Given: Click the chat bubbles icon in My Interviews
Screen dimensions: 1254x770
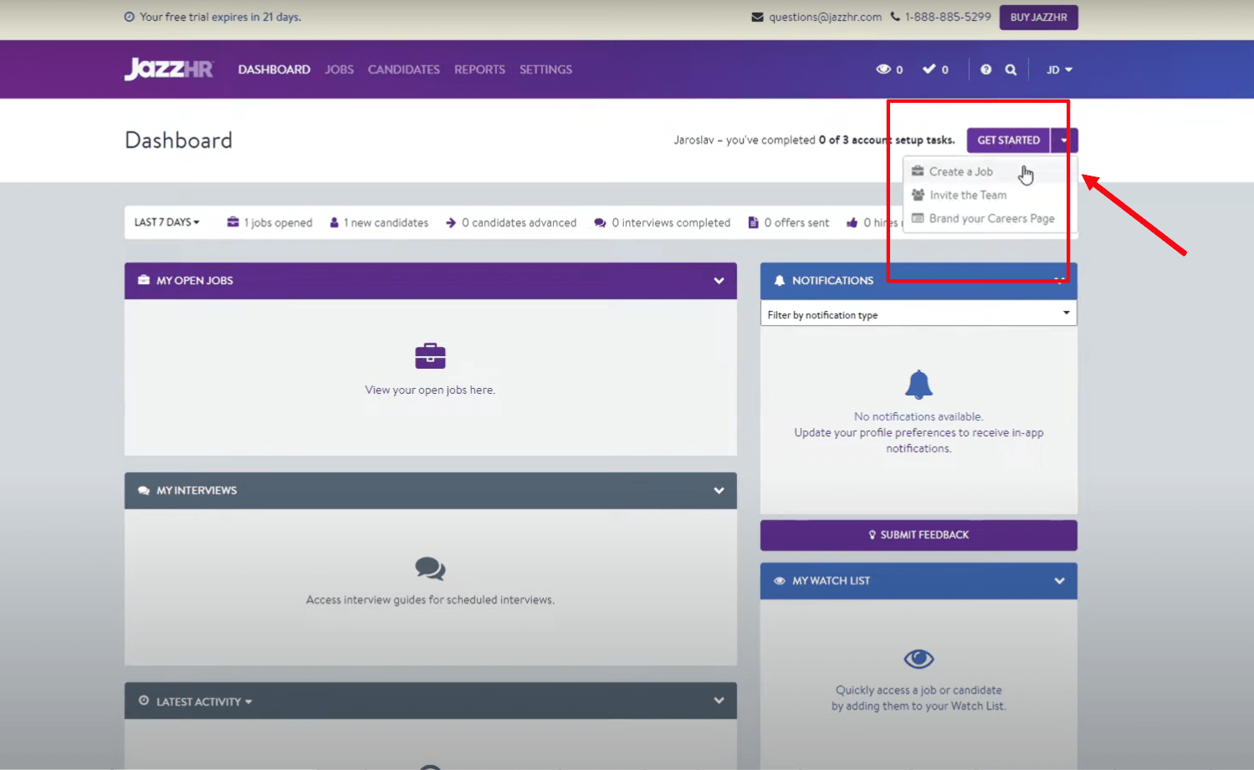Looking at the screenshot, I should coord(430,569).
